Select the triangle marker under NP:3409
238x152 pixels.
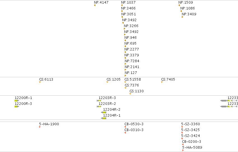[x=182, y=17]
